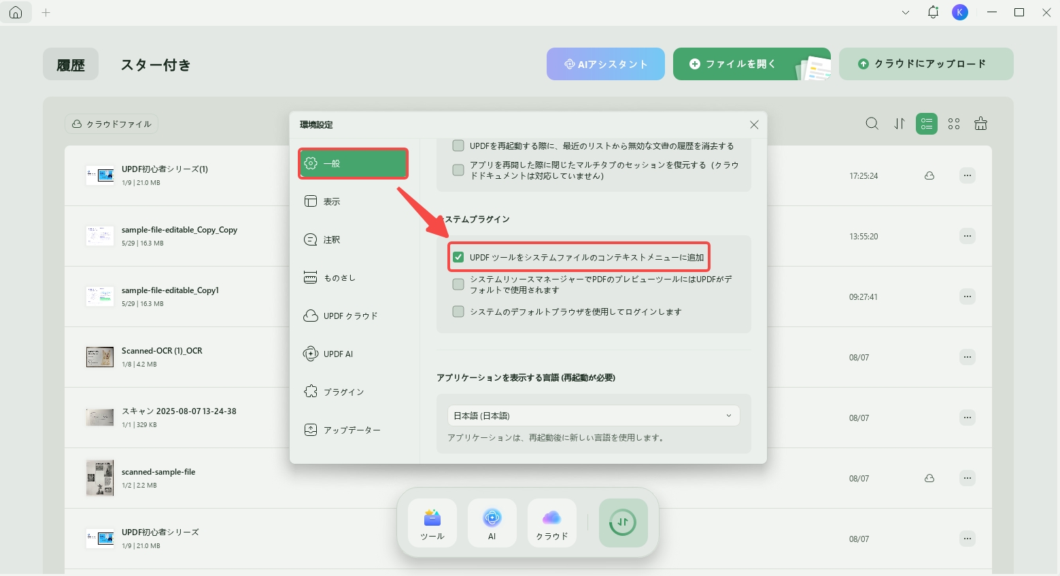The height and width of the screenshot is (576, 1060).
Task: Select file name スキャン 2025-08-07 13-24-38
Action: click(x=179, y=411)
